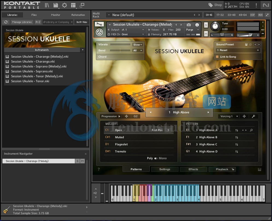Open the Sound Preset Reset dropdown
The height and width of the screenshot is (221, 272).
[238, 50]
